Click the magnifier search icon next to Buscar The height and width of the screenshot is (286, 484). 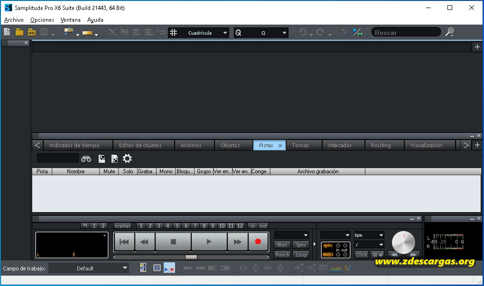[450, 32]
